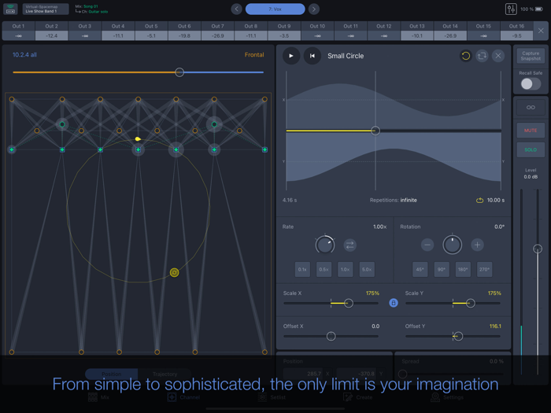The height and width of the screenshot is (413, 551).
Task: Click the Spread slider handle
Action: click(x=403, y=374)
